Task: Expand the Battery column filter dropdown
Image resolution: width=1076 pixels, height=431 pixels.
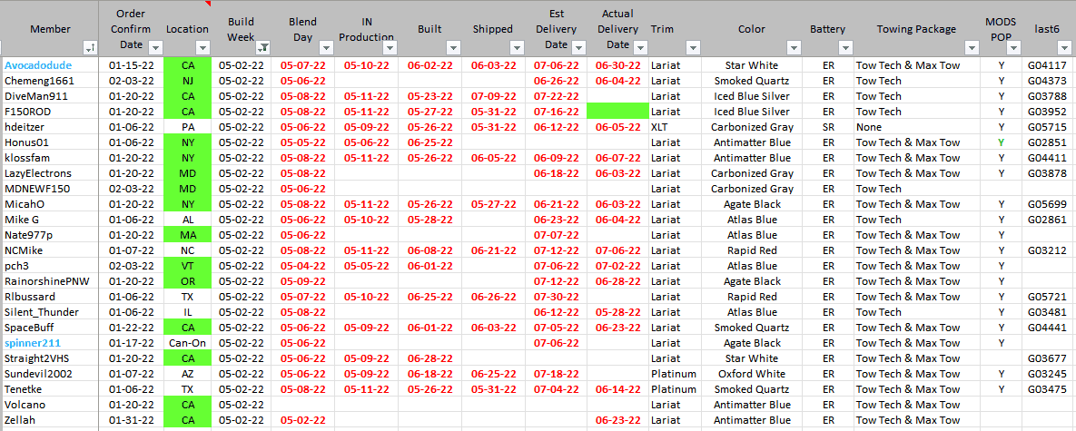Action: tap(845, 47)
